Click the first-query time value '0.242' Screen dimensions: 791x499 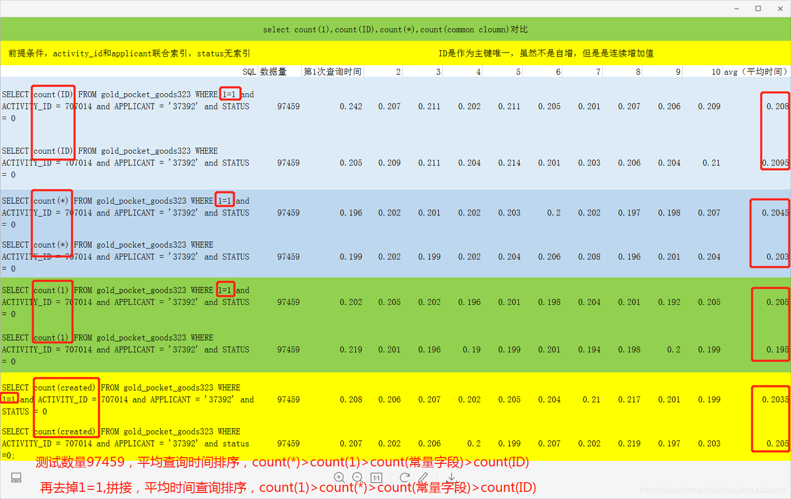[351, 106]
